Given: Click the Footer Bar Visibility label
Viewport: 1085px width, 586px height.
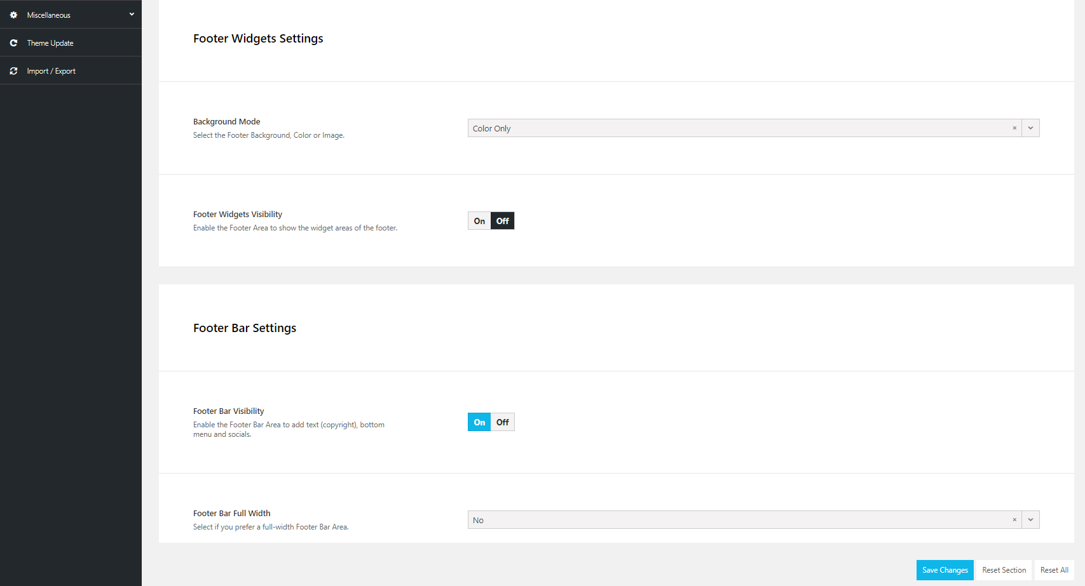Looking at the screenshot, I should click(229, 411).
